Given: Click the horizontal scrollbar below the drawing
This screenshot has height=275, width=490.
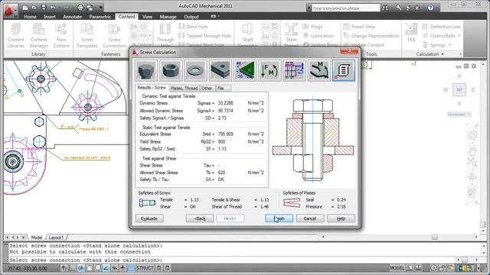Looking at the screenshot, I should 400,238.
